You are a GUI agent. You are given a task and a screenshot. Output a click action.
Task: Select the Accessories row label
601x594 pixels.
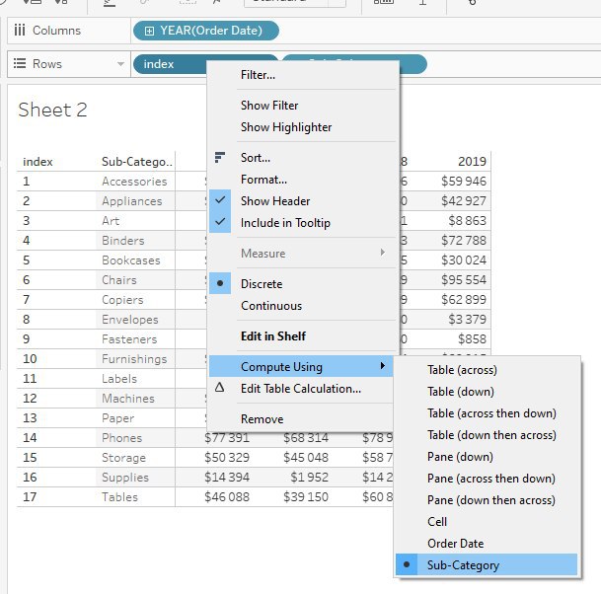click(x=134, y=182)
